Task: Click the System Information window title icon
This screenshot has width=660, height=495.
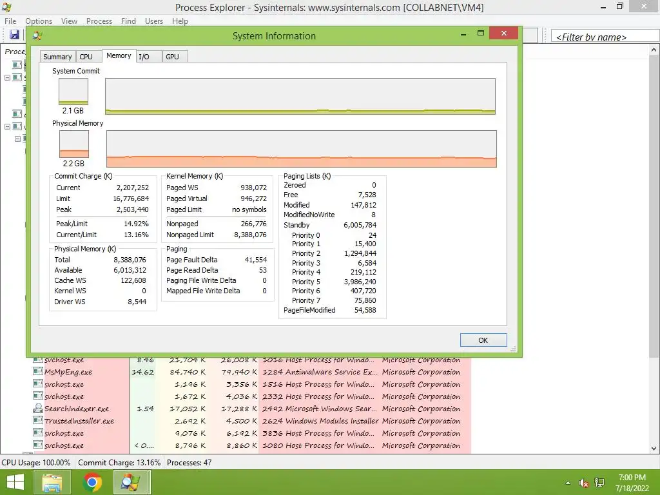Action: click(x=37, y=36)
